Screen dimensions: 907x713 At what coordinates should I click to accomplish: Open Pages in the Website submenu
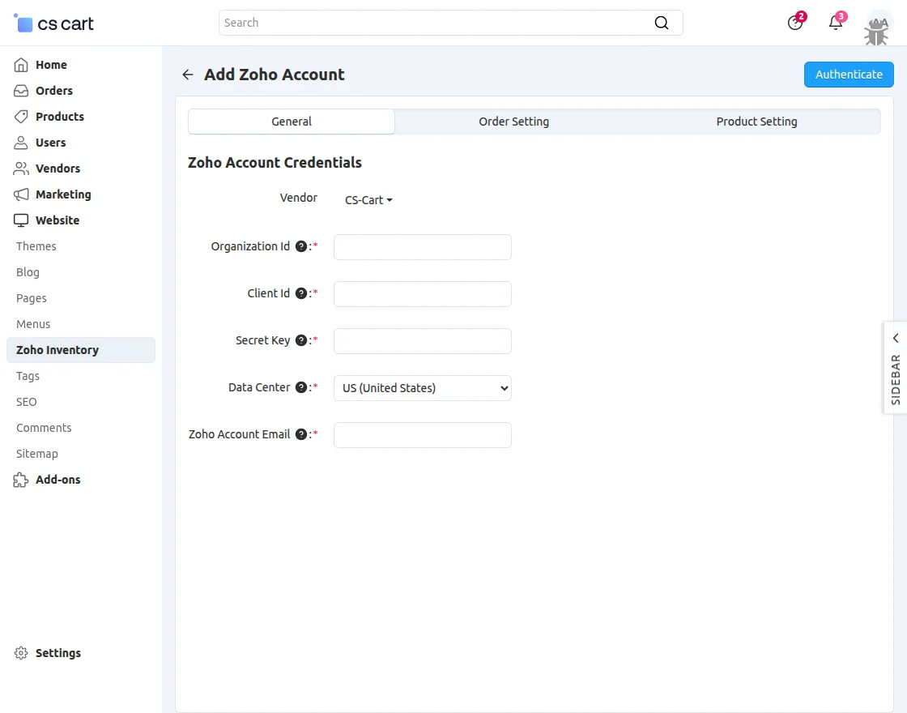click(32, 298)
